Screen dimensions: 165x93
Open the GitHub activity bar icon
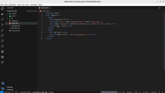tap(2, 52)
